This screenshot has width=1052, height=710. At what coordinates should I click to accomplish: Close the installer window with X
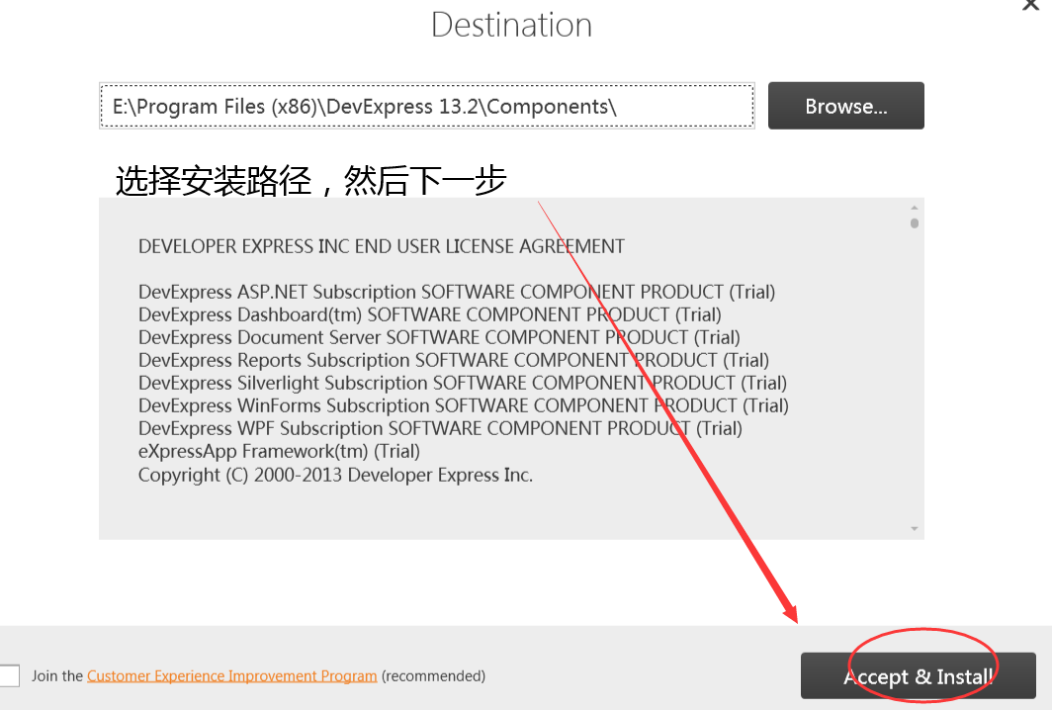point(1031,5)
